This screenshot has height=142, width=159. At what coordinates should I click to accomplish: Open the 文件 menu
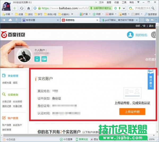[101, 2]
